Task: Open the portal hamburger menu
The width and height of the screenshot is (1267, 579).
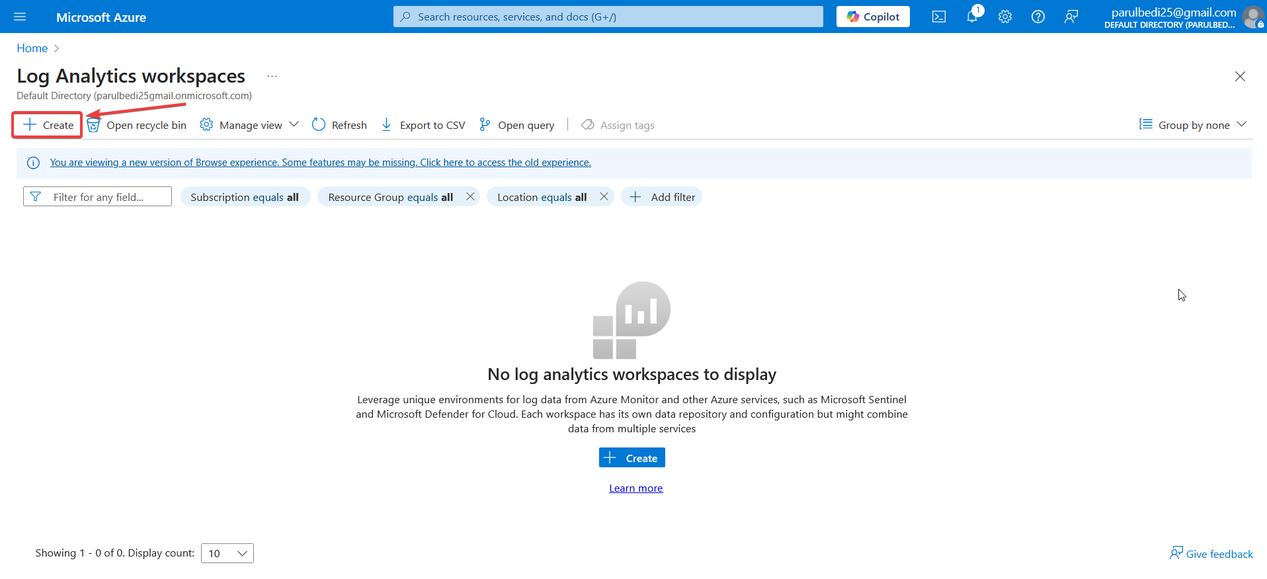Action: 20,17
